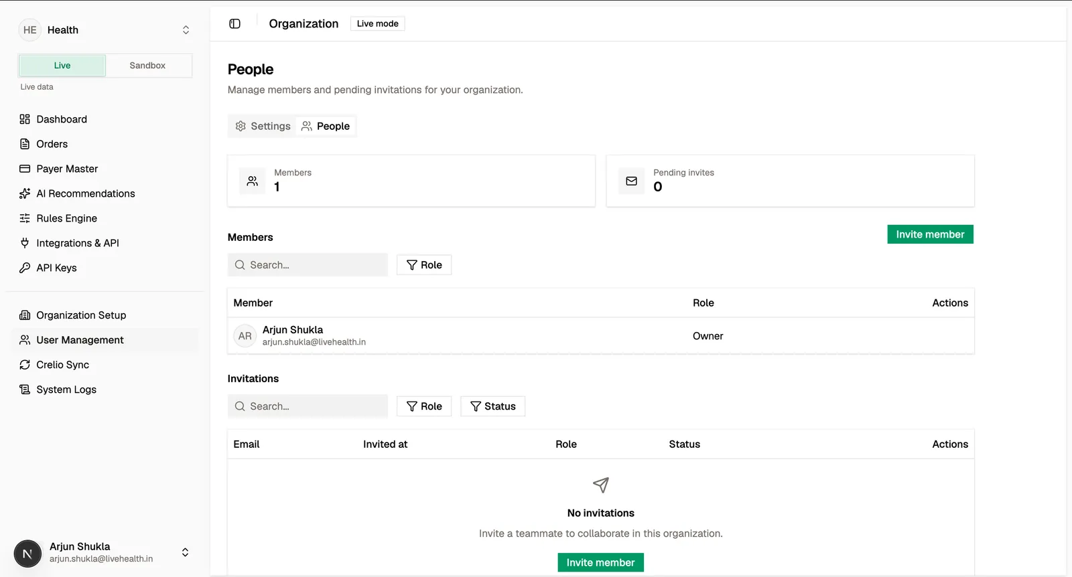Click the Member column header
The width and height of the screenshot is (1072, 577).
tap(253, 303)
